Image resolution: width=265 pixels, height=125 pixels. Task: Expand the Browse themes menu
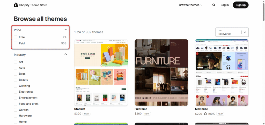pyautogui.click(x=190, y=5)
